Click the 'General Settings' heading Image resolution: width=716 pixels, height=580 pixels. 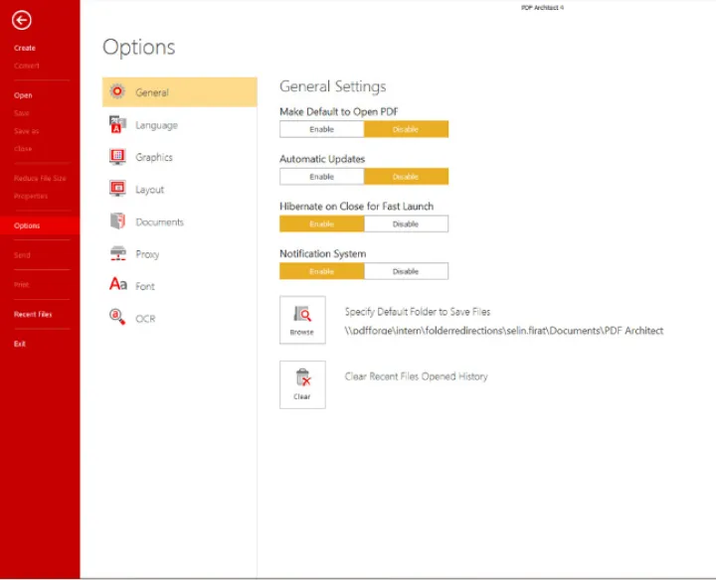point(333,86)
